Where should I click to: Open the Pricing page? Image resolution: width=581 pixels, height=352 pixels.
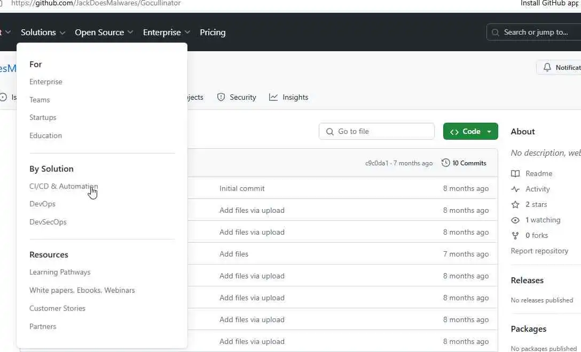[213, 32]
